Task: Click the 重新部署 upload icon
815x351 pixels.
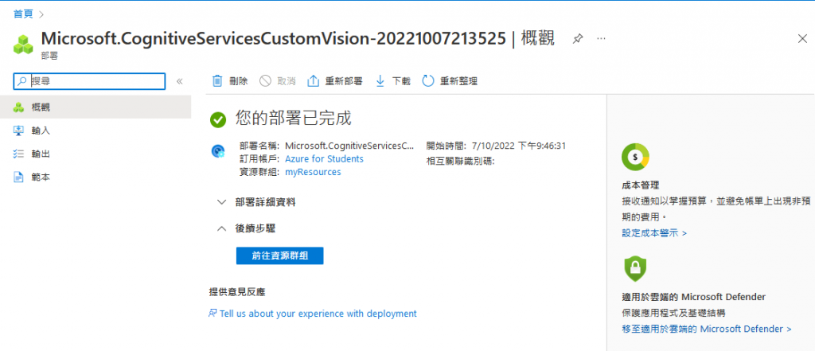Action: coord(313,81)
